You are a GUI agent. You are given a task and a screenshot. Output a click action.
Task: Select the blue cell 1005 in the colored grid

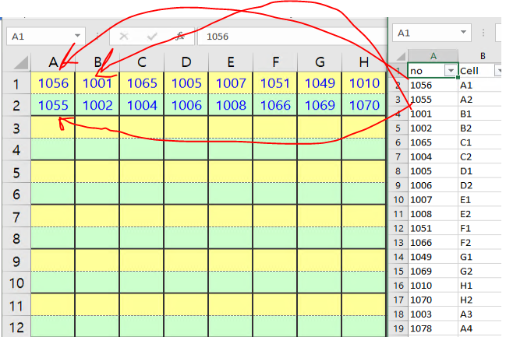click(x=186, y=83)
